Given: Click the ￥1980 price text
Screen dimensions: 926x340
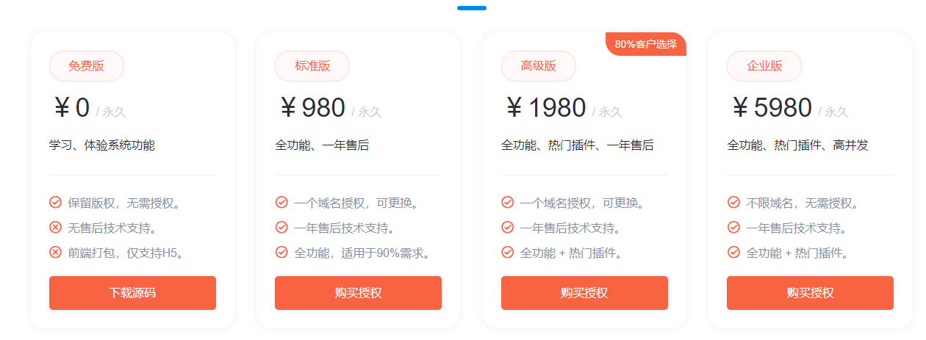Looking at the screenshot, I should pos(545,109).
